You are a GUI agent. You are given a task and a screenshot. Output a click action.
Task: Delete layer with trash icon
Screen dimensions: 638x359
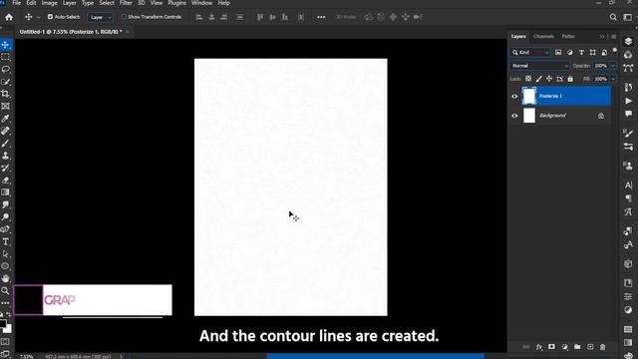[602, 347]
